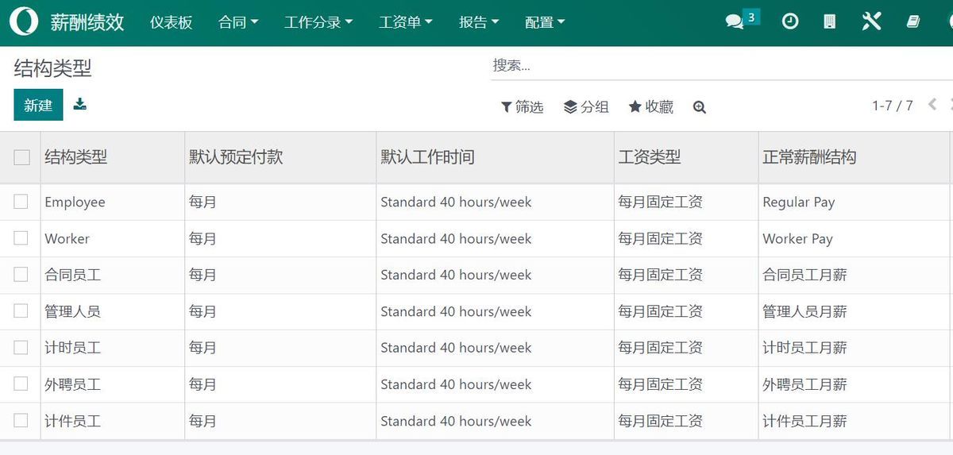The height and width of the screenshot is (455, 953).
Task: Check the 外聘员工 row checkbox
Action: pos(21,384)
